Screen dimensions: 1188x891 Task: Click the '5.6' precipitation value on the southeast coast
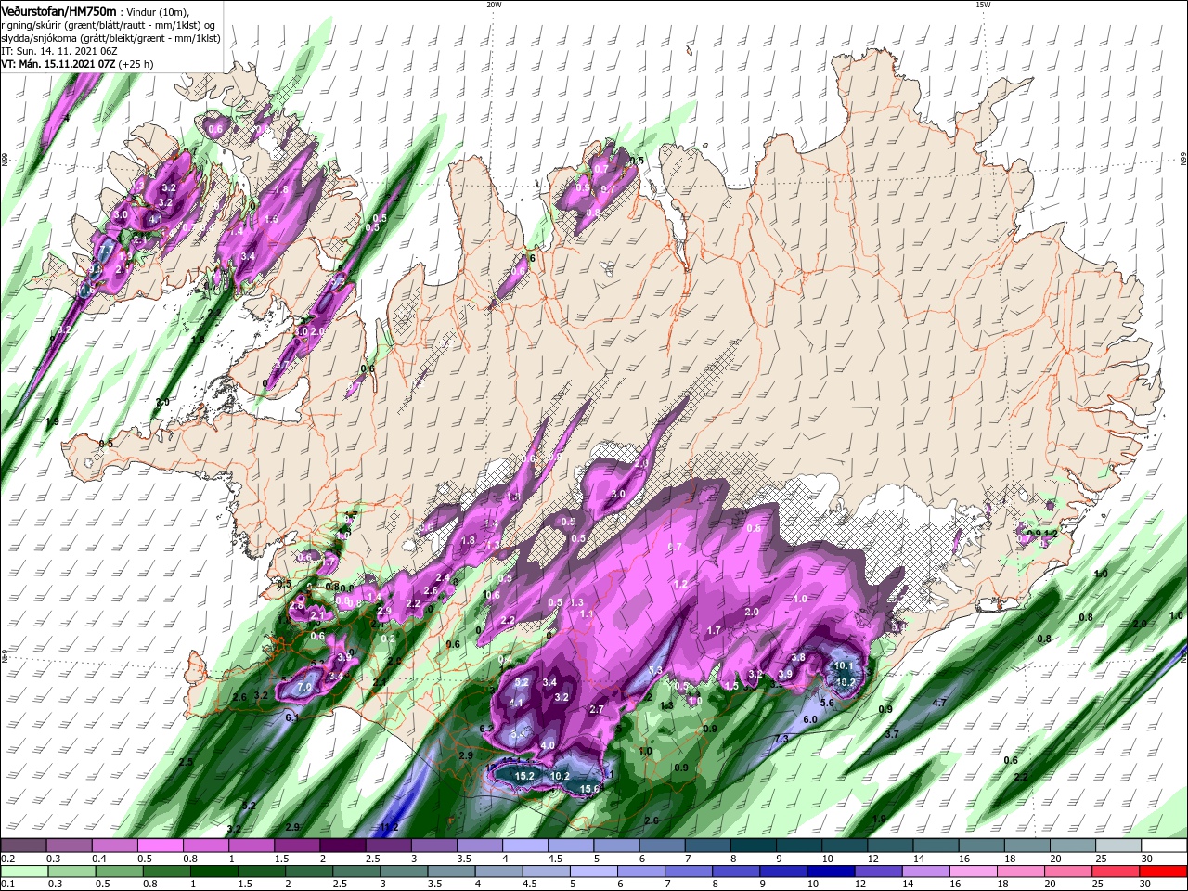tap(827, 703)
